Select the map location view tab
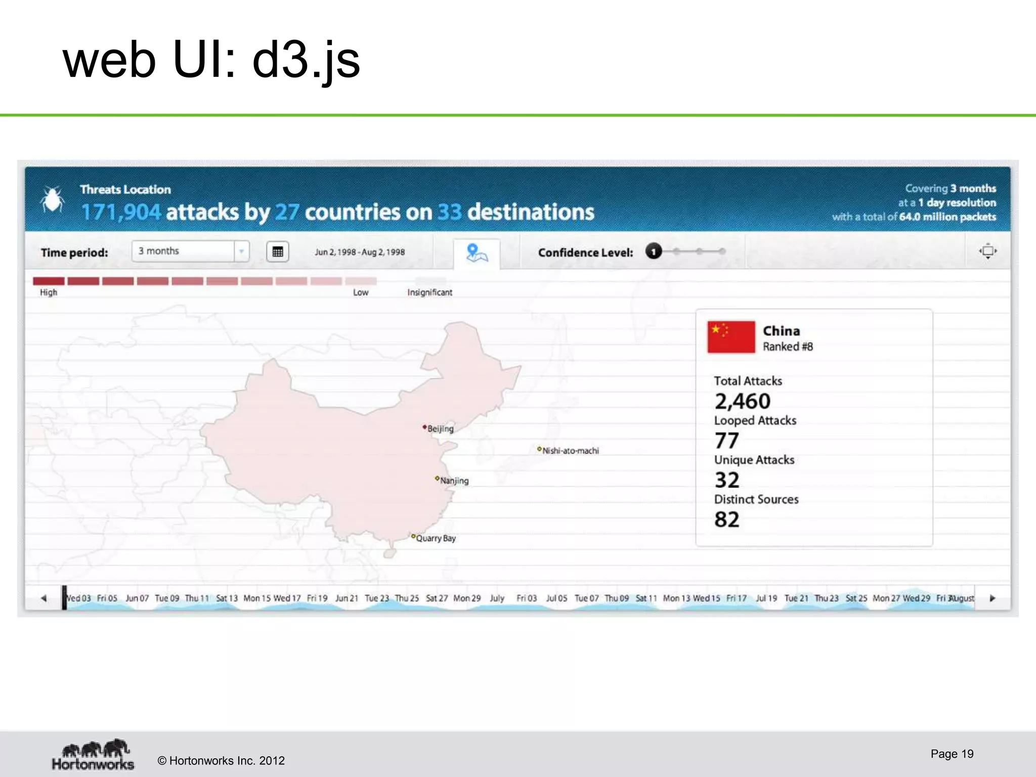The height and width of the screenshot is (777, 1036). pos(477,253)
